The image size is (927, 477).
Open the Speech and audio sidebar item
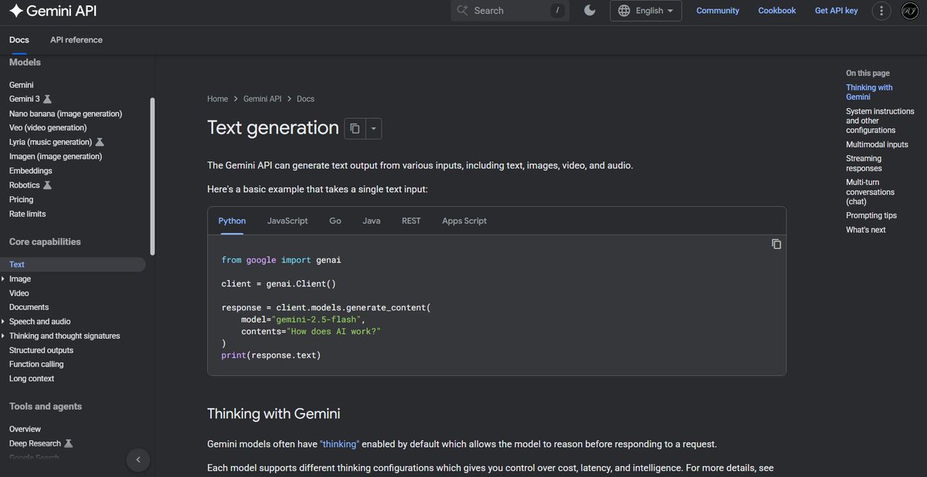click(x=39, y=321)
